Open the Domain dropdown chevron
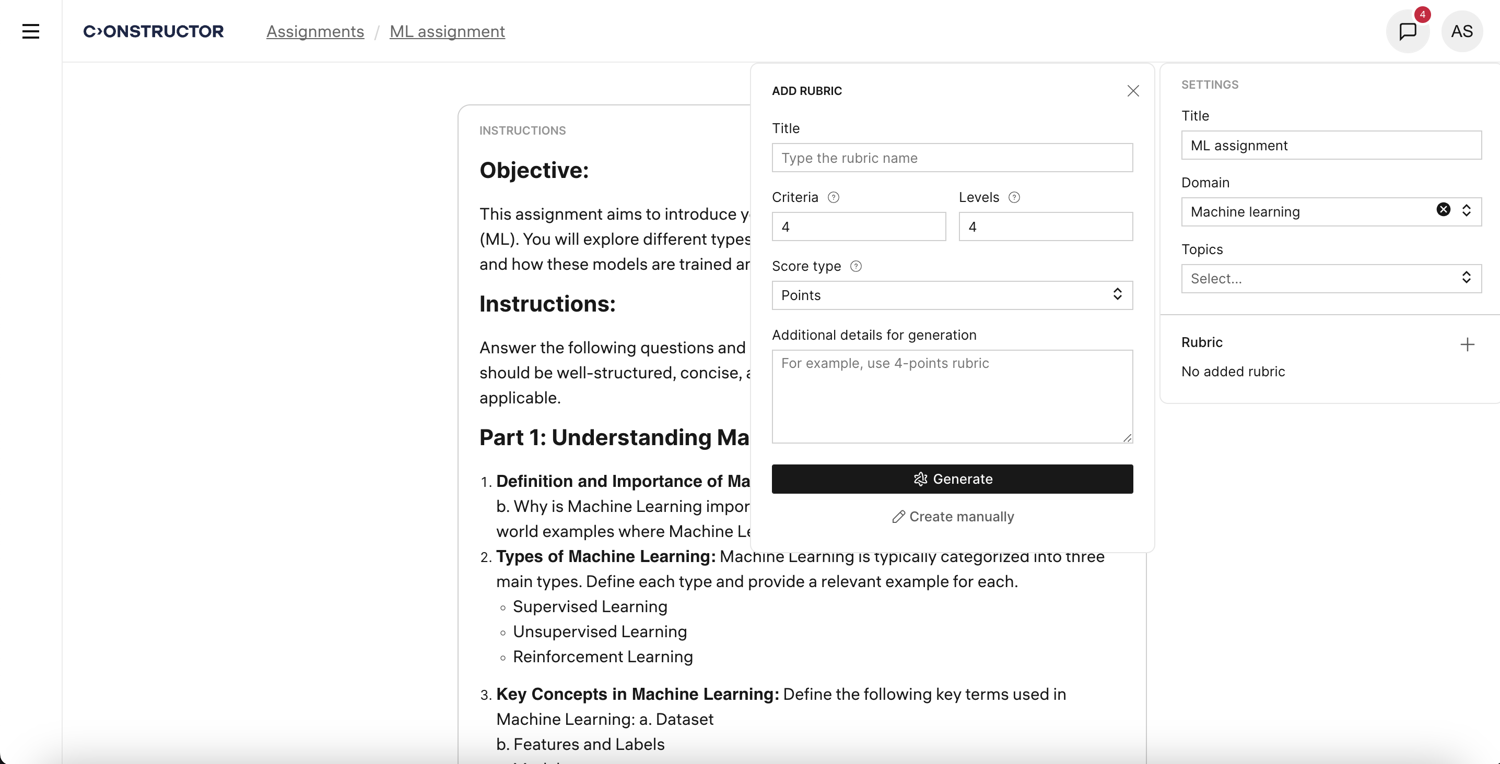Screen dimensions: 1500x764 pyautogui.click(x=1467, y=211)
